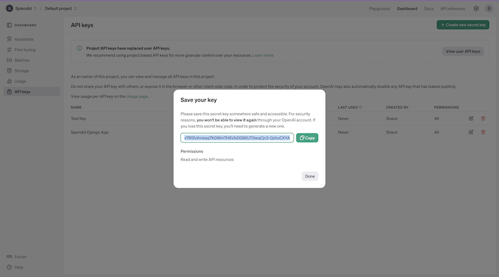The height and width of the screenshot is (277, 499).
Task: Click the CREATED BY column header
Action: (x=397, y=107)
